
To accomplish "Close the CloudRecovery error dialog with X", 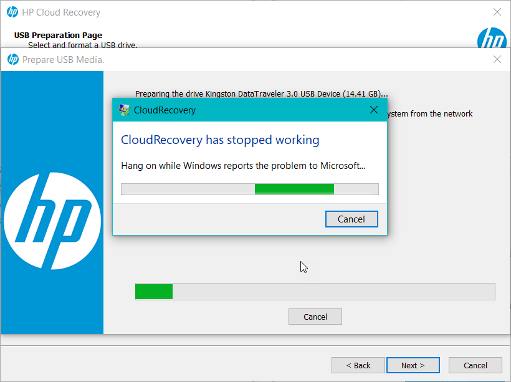I will click(374, 110).
